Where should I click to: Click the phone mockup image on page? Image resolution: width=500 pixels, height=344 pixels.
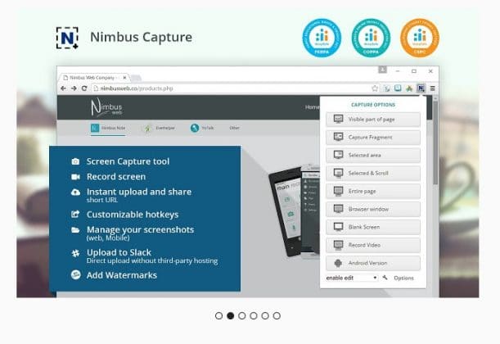[294, 210]
